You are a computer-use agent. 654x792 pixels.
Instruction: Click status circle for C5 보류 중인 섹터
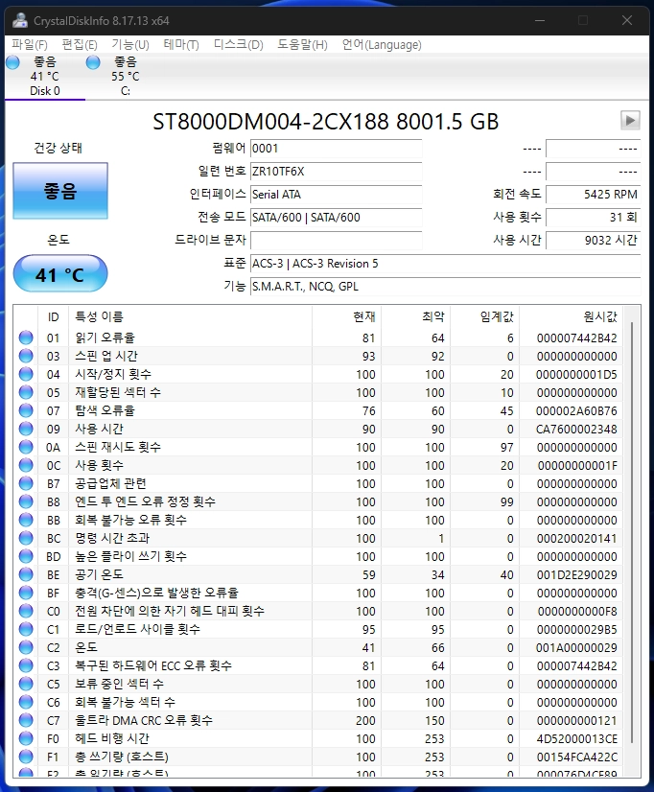point(26,684)
